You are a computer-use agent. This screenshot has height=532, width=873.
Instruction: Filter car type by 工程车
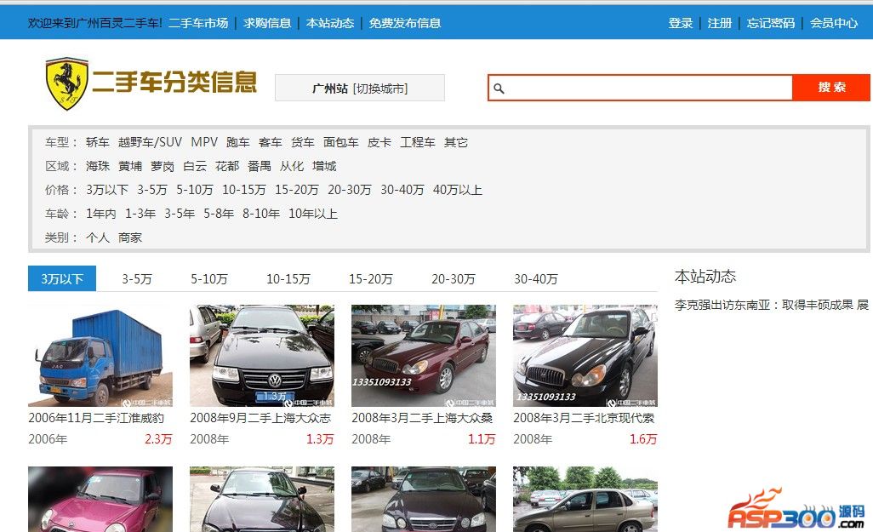[418, 142]
